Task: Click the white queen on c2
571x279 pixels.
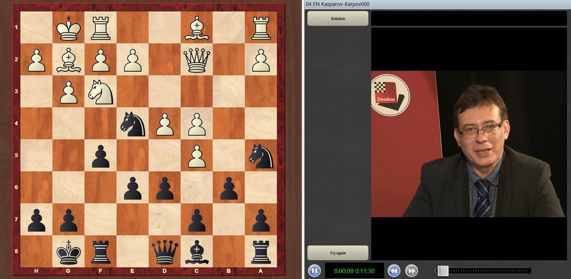Action: click(x=197, y=59)
